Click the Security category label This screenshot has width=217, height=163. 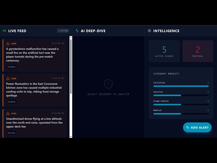coord(158,92)
